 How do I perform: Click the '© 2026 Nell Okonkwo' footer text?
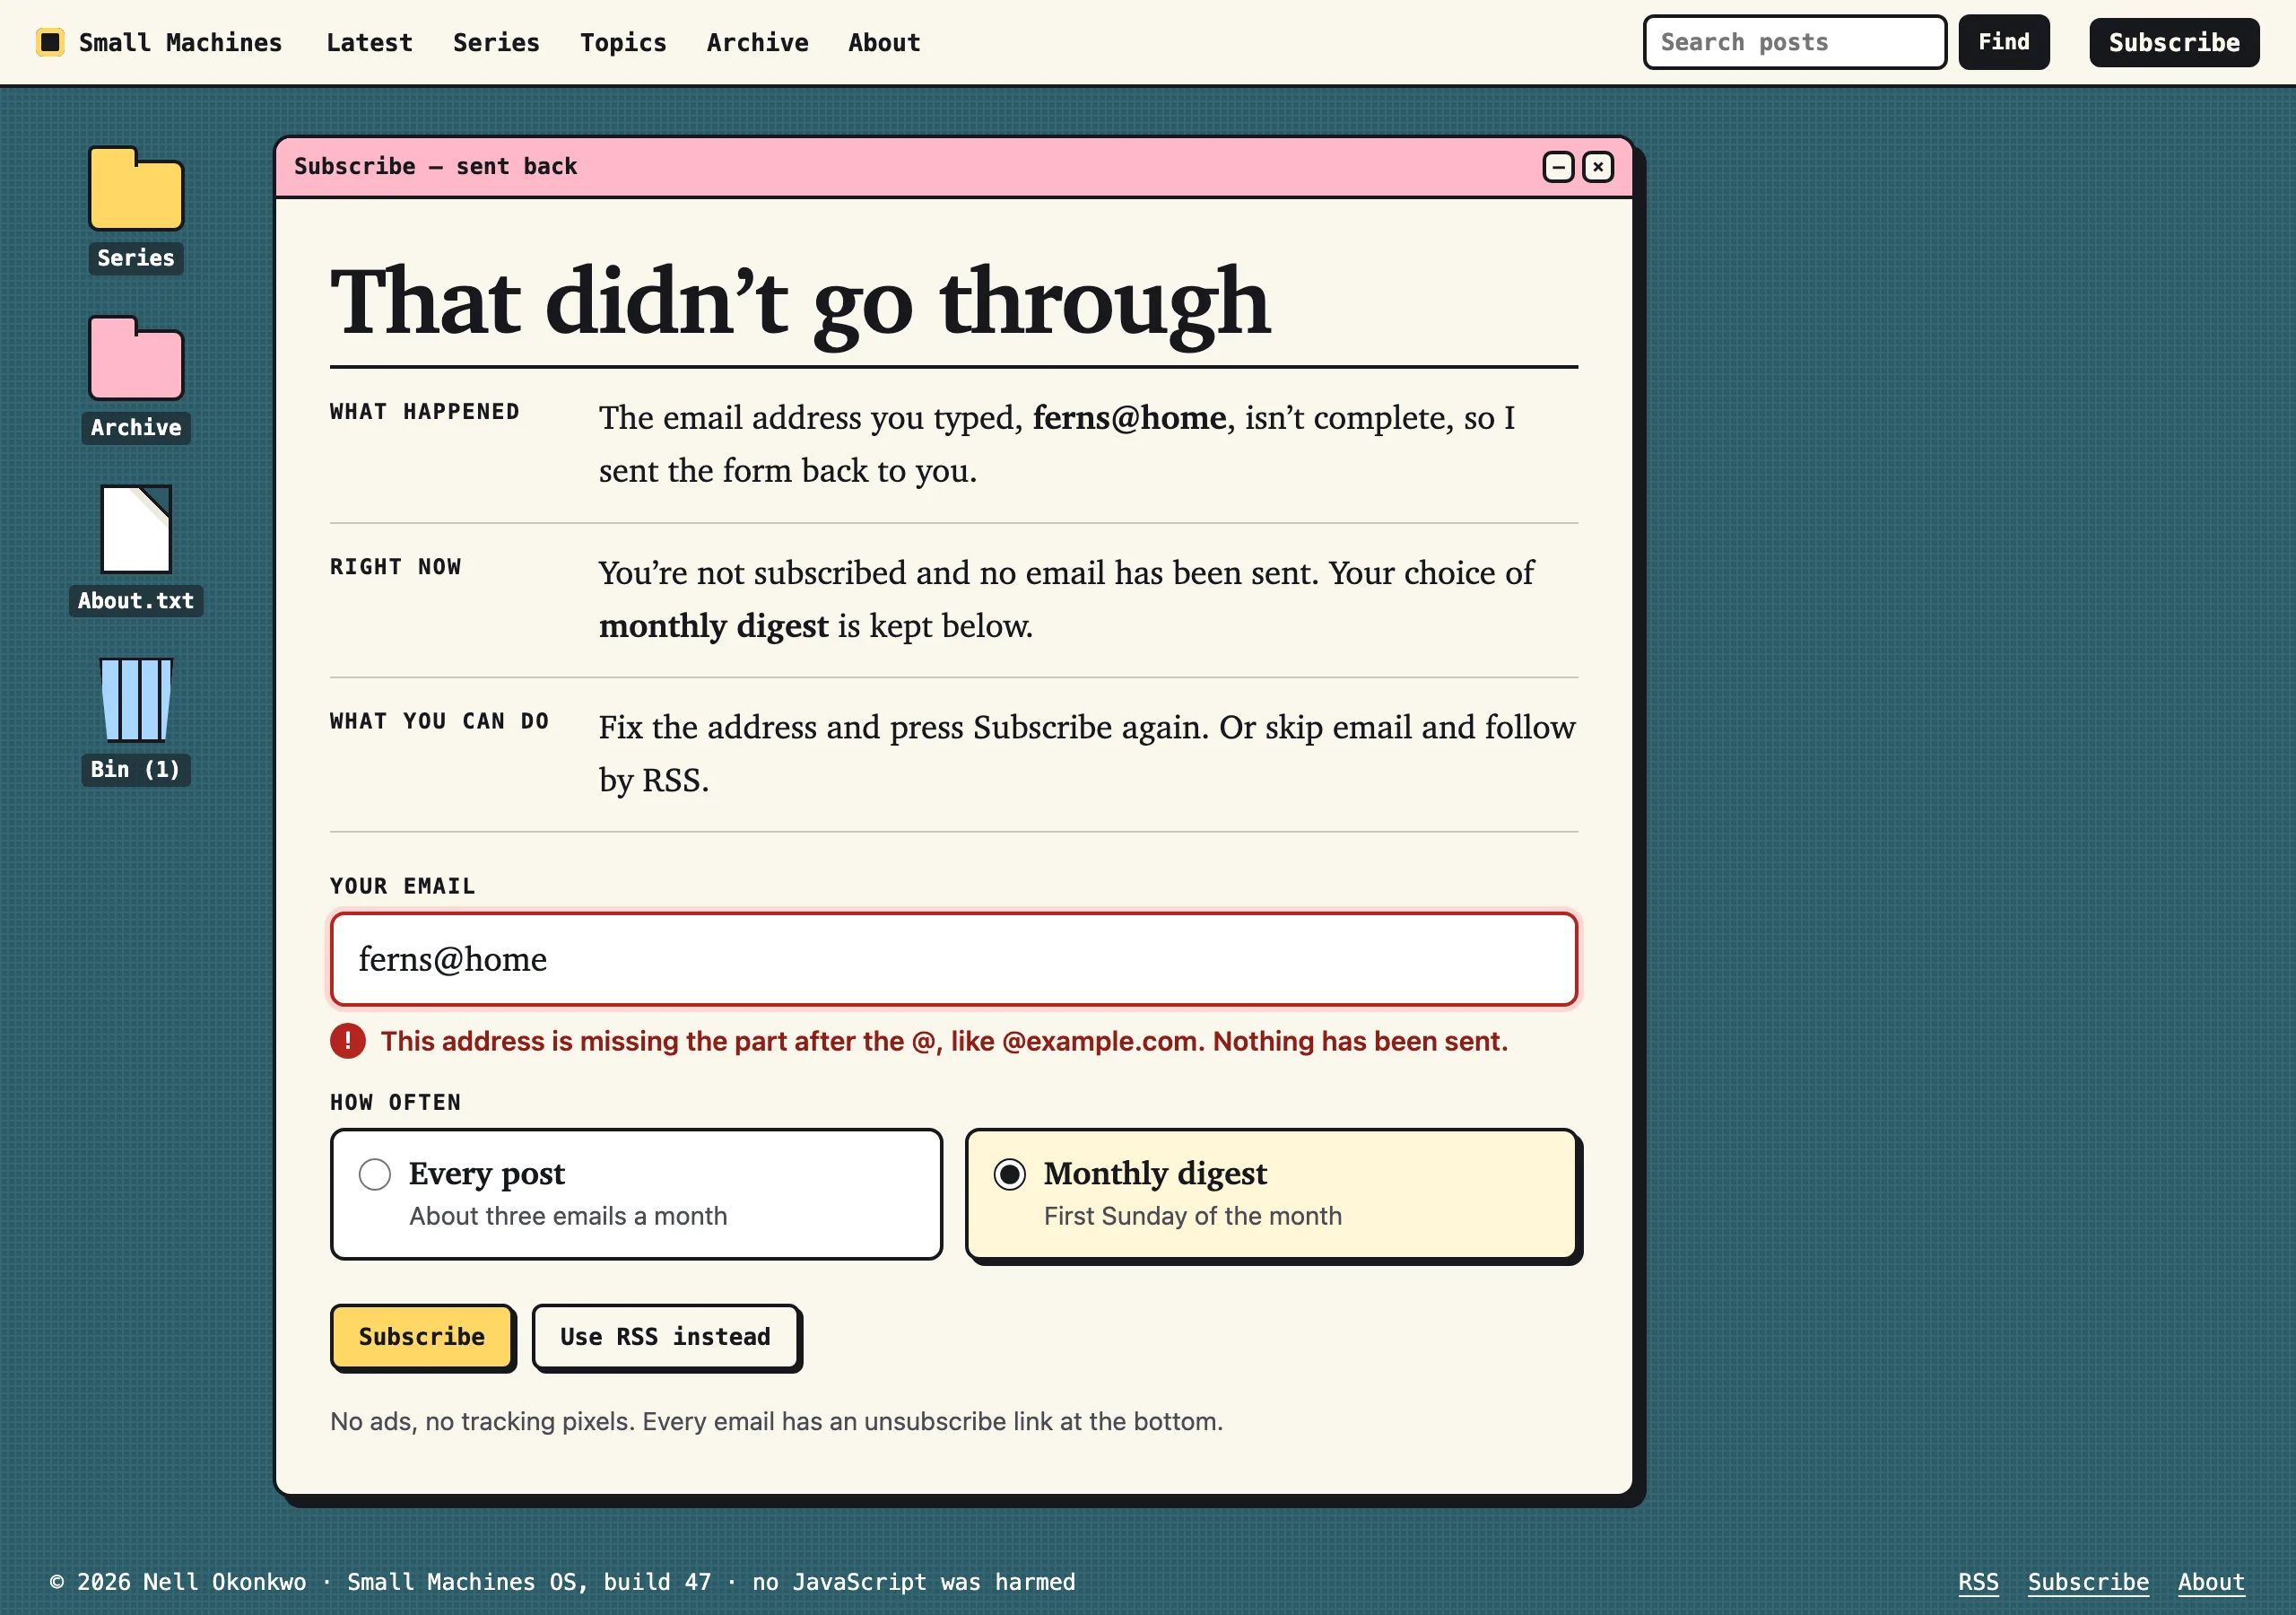coord(178,1582)
